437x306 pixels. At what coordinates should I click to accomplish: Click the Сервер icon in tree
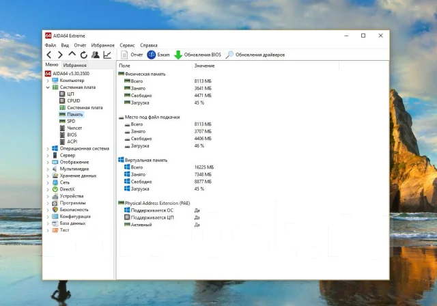tap(55, 155)
